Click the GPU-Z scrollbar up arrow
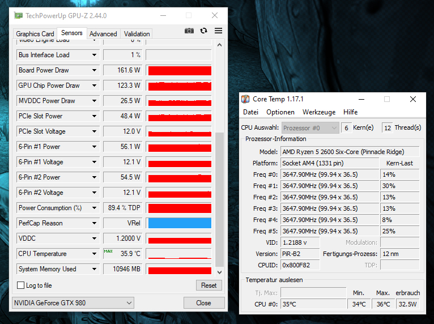The image size is (434, 324). pos(219,45)
